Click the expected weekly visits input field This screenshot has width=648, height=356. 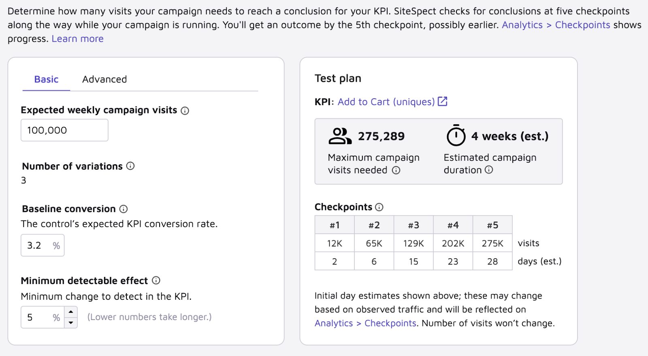pos(64,130)
